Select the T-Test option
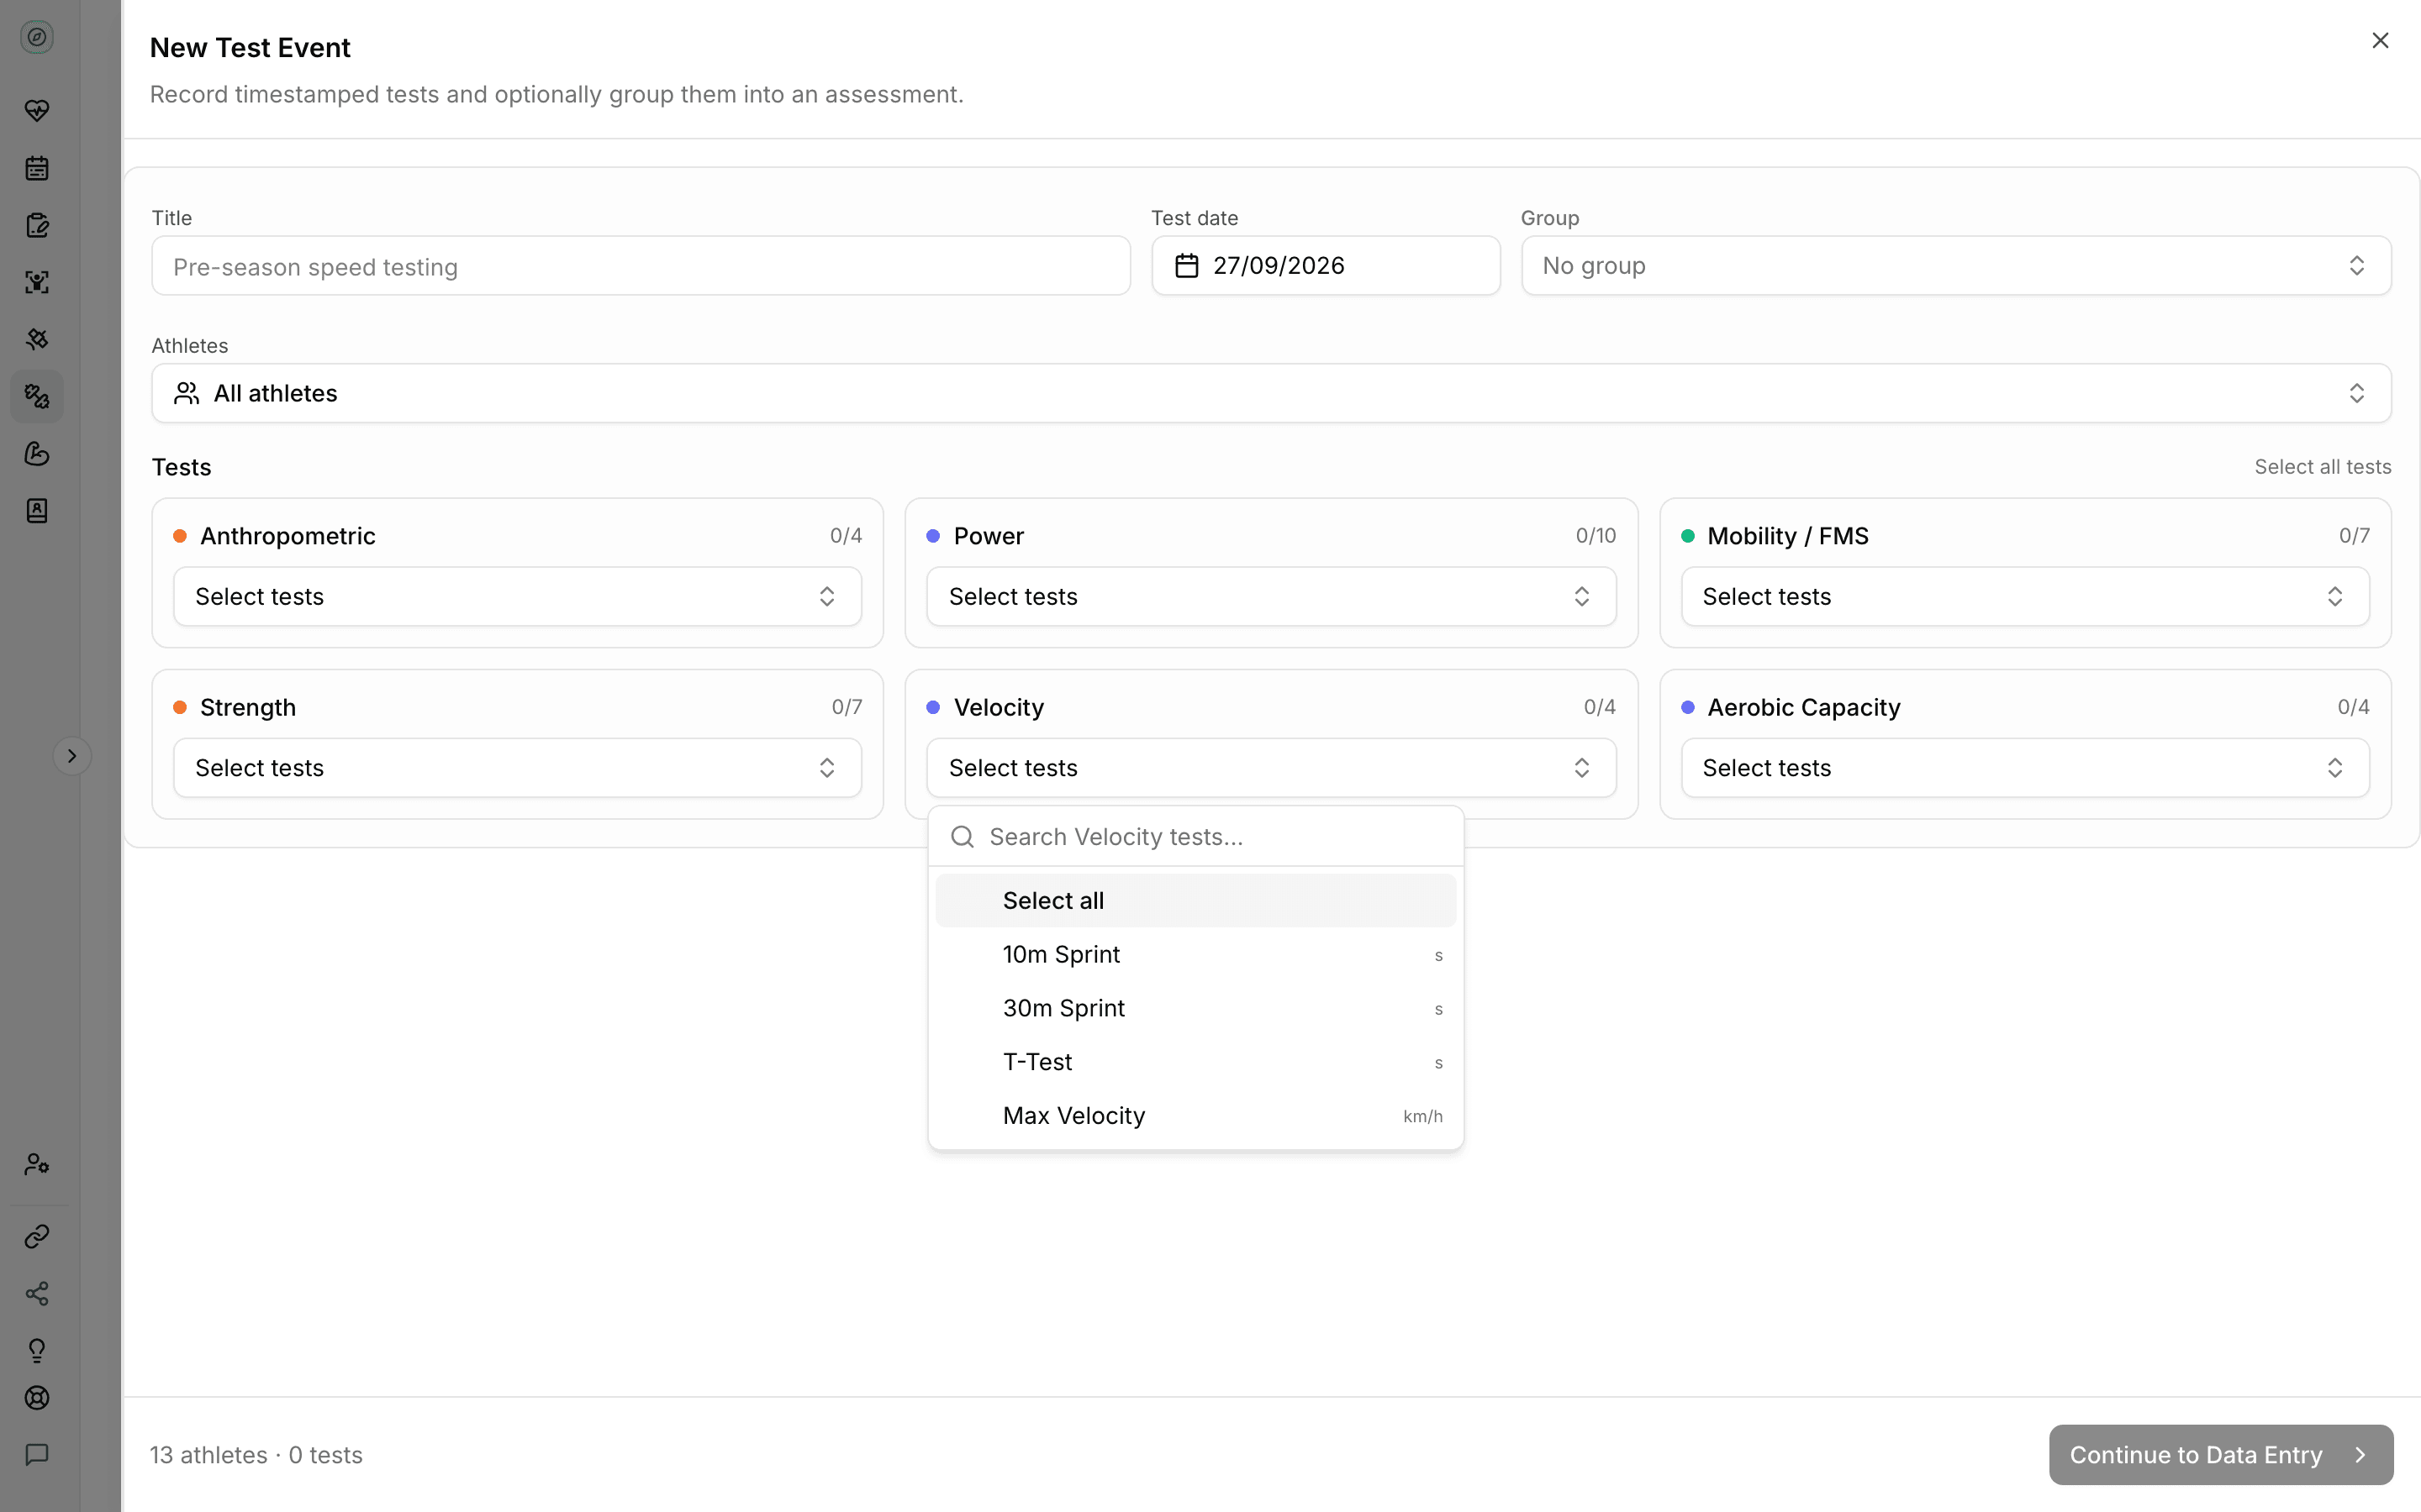This screenshot has height=1512, width=2421. (x=1195, y=1062)
